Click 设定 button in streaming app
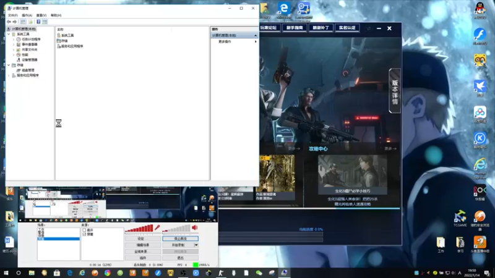 [x=143, y=238]
